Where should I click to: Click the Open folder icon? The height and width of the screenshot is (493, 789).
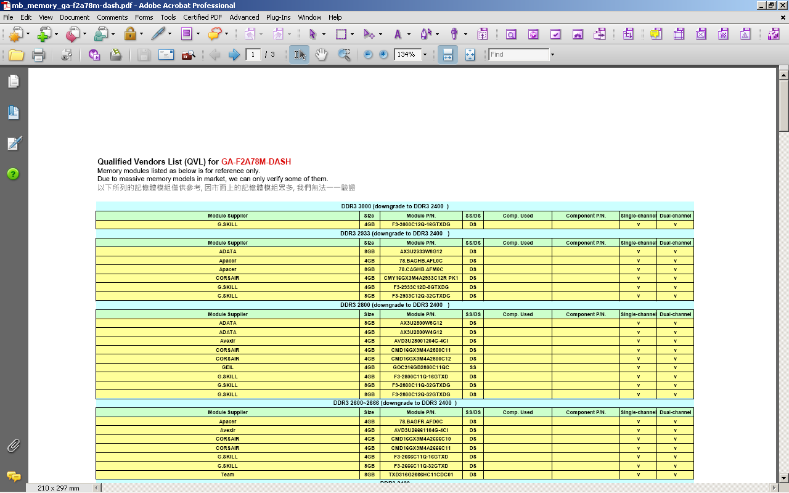[x=16, y=55]
